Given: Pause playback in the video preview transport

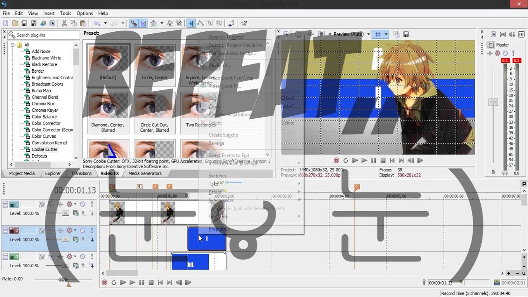Looking at the screenshot, I should coord(373,160).
